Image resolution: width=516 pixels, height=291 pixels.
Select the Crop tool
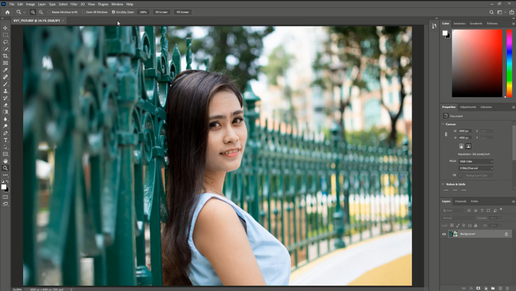pyautogui.click(x=5, y=56)
